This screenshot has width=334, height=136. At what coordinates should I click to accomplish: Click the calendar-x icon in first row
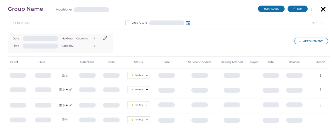(63, 75)
